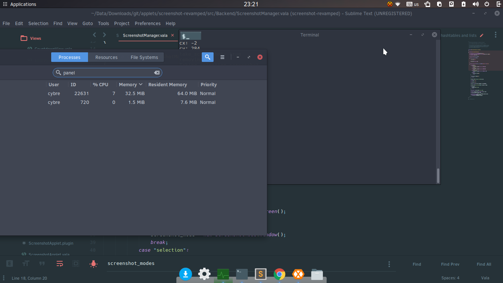This screenshot has height=283, width=503.
Task: Open the File menu in Sublime Text
Action: [x=6, y=23]
